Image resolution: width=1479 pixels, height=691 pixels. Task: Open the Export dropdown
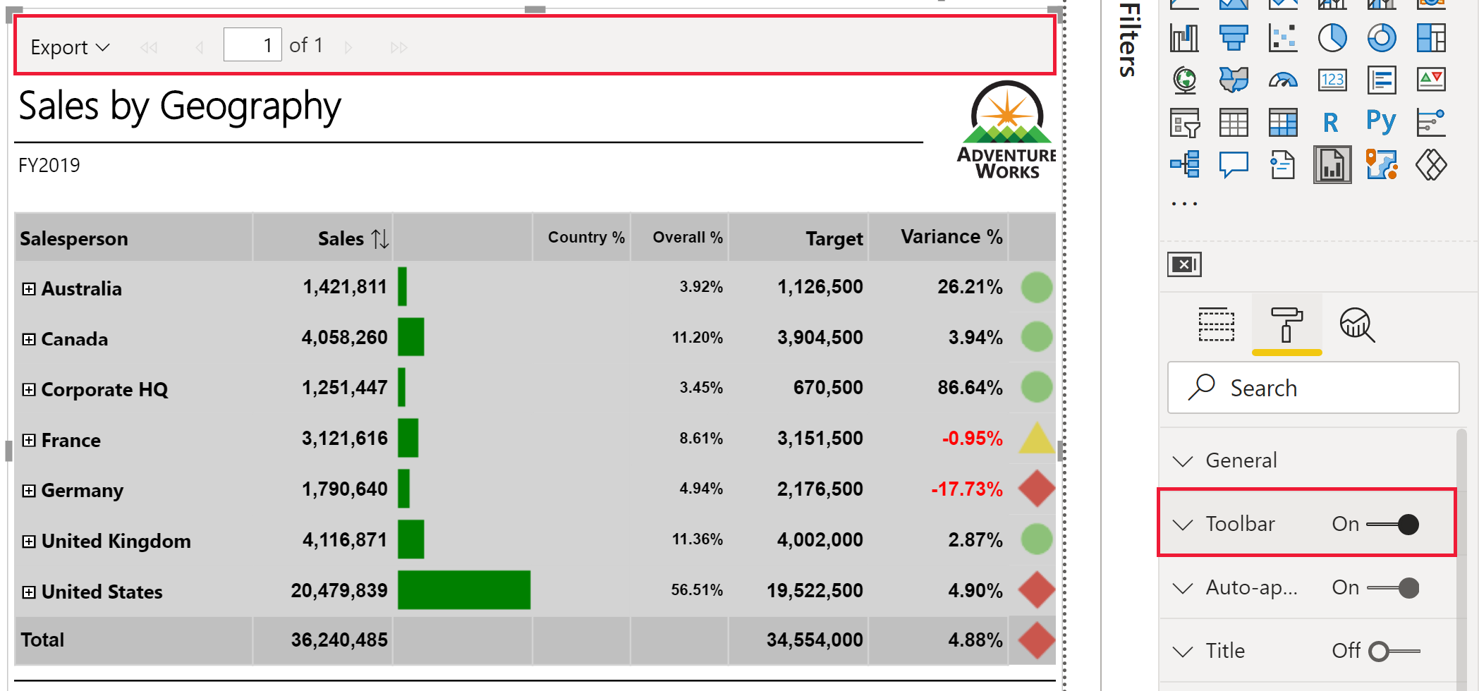click(x=70, y=47)
